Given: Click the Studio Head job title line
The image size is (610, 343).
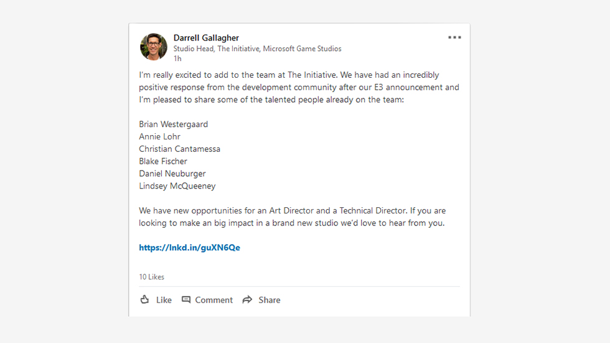Looking at the screenshot, I should pyautogui.click(x=257, y=49).
